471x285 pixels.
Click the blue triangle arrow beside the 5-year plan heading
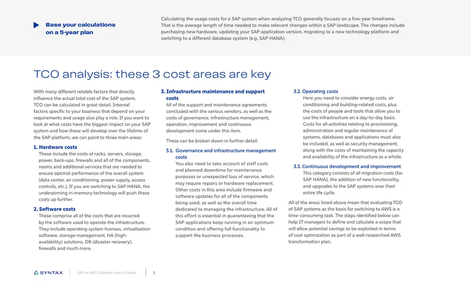(x=36, y=25)
